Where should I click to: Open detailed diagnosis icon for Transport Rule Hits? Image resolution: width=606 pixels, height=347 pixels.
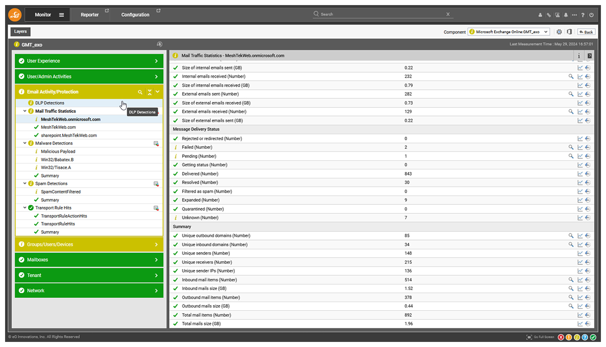click(x=157, y=208)
